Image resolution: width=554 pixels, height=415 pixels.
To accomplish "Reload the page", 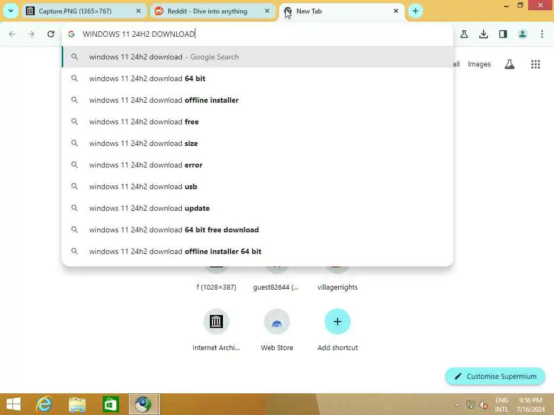I will [x=51, y=34].
